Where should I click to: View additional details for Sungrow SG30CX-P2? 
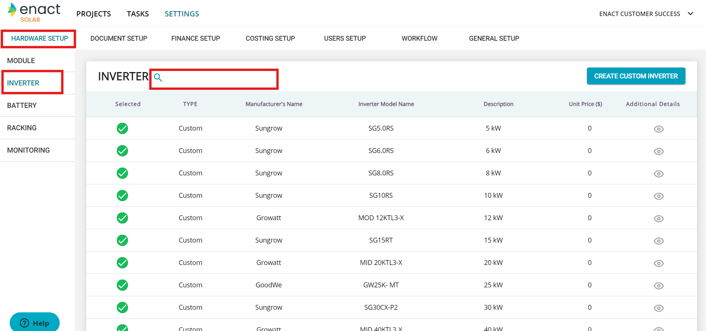(659, 308)
